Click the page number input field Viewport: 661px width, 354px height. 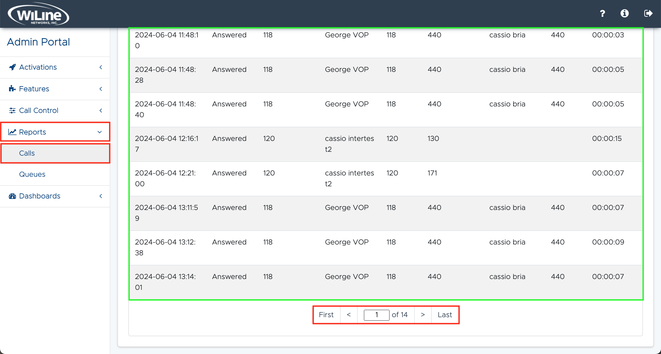376,315
